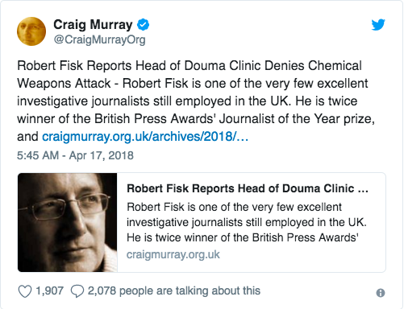
Task: Open replies via speech bubble icon
Action: (77, 291)
